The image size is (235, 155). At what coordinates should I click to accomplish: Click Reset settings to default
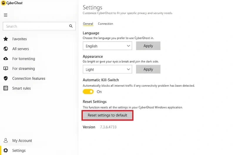[107, 115]
